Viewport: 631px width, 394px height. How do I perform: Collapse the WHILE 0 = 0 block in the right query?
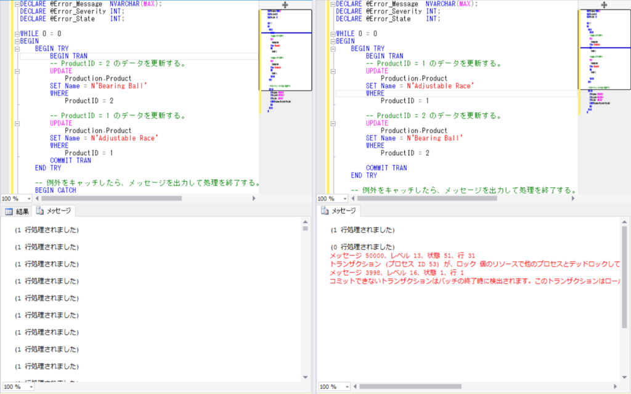tap(333, 34)
